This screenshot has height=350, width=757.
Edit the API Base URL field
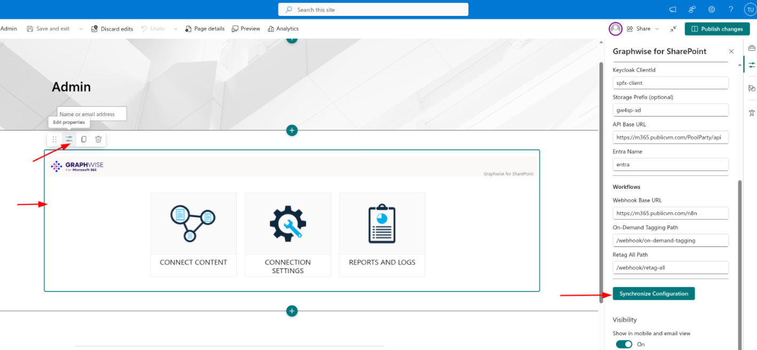coord(670,137)
